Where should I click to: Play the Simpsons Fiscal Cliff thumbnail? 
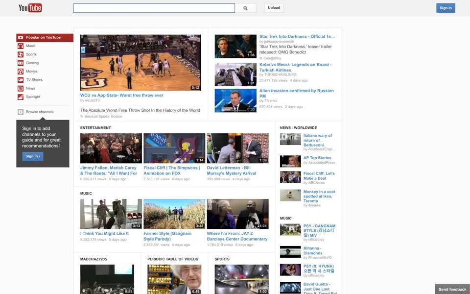click(174, 148)
